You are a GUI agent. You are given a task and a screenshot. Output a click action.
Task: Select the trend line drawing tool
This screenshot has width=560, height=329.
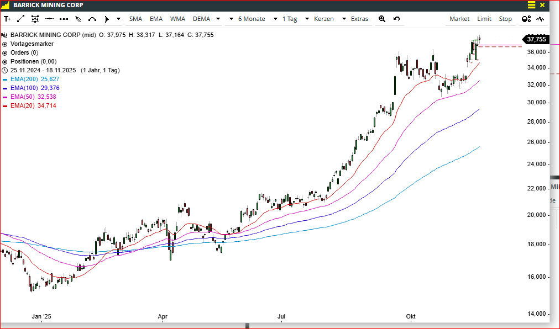click(21, 19)
